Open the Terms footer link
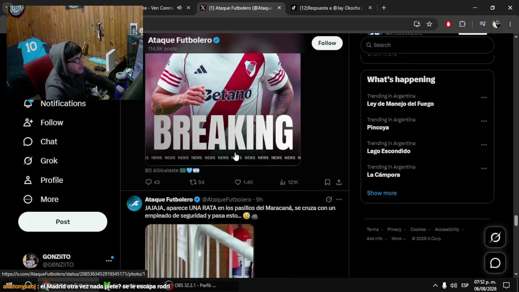Viewport: 519px width, 292px height. pyautogui.click(x=373, y=230)
